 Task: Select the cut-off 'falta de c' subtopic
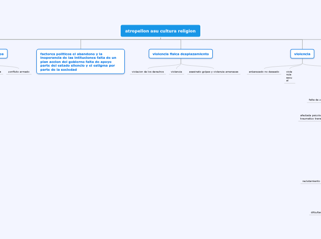[315, 99]
